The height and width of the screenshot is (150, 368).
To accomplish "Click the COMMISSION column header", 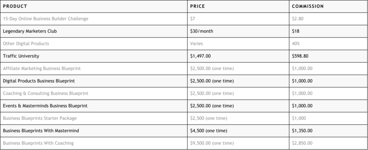I will click(x=308, y=6).
